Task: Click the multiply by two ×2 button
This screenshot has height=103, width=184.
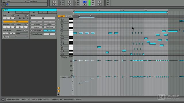Action: coord(49,22)
